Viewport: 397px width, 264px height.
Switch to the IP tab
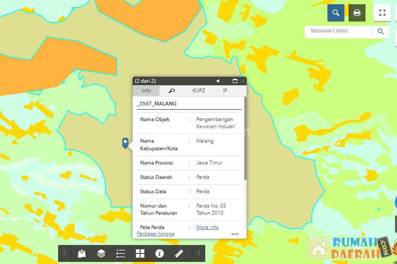[x=225, y=91]
